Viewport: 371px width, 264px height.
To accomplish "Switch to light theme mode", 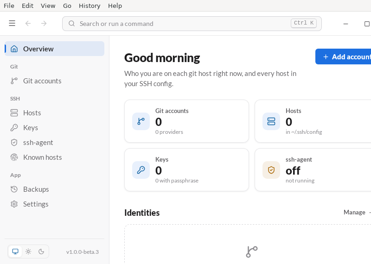I will coord(28,251).
